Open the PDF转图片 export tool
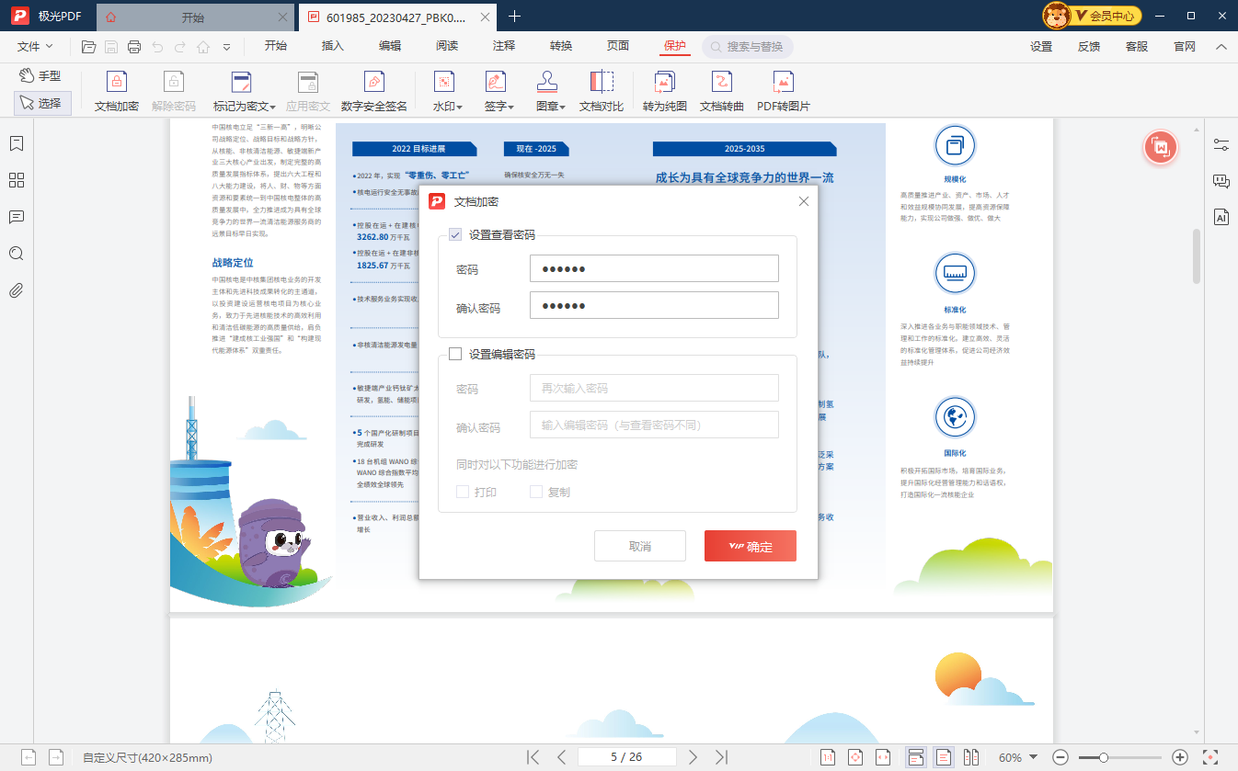 point(781,91)
